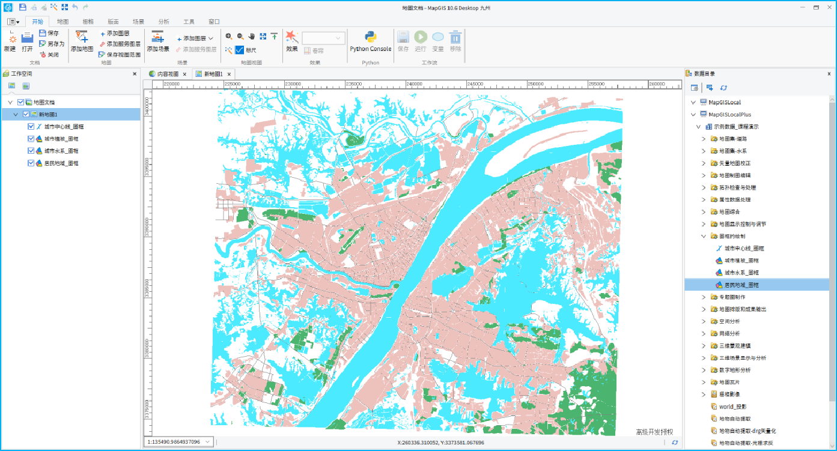
Task: Open the 工具 ribbon tab
Action: point(189,20)
